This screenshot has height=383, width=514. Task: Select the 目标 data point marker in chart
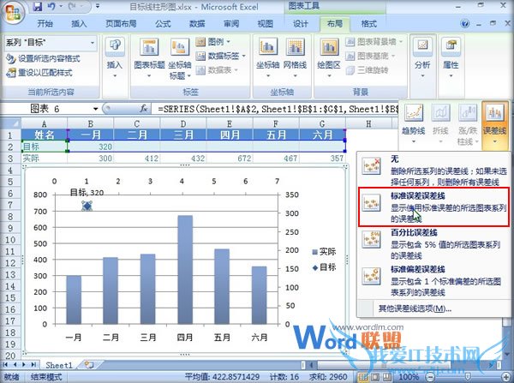click(x=87, y=206)
